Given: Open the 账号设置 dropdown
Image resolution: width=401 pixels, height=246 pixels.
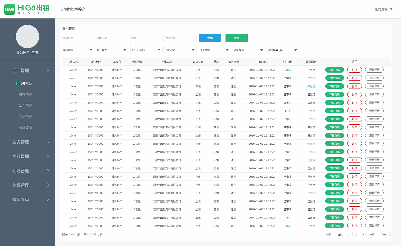Looking at the screenshot, I should (383, 9).
